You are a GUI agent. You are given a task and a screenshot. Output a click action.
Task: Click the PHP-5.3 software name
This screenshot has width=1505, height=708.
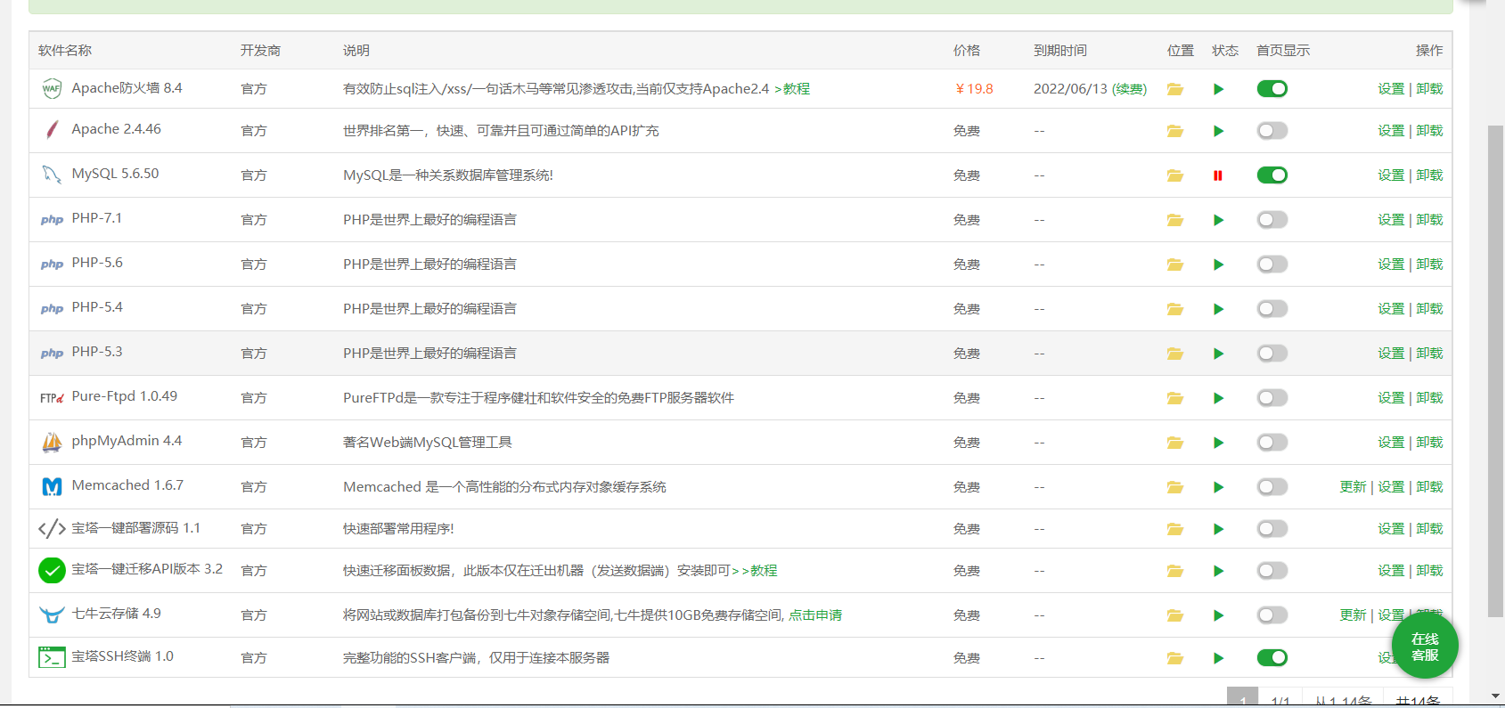pyautogui.click(x=97, y=352)
